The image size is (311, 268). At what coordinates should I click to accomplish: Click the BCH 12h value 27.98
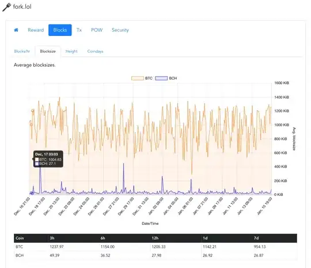[x=157, y=255]
